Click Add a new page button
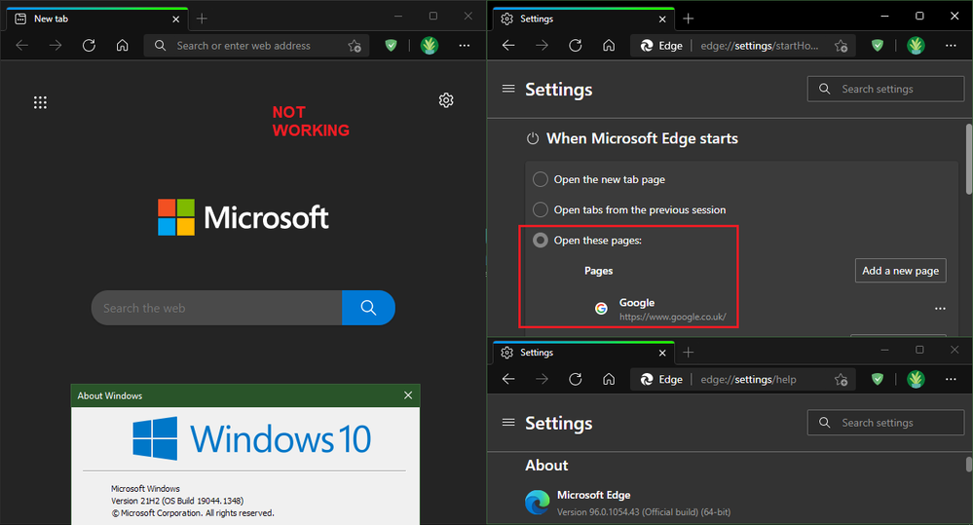 pyautogui.click(x=900, y=271)
